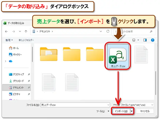Open help with the question mark icon
This screenshot has height=120, width=160.
pyautogui.click(x=153, y=40)
